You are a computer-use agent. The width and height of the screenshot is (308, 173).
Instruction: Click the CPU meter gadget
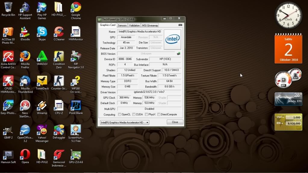click(x=288, y=78)
